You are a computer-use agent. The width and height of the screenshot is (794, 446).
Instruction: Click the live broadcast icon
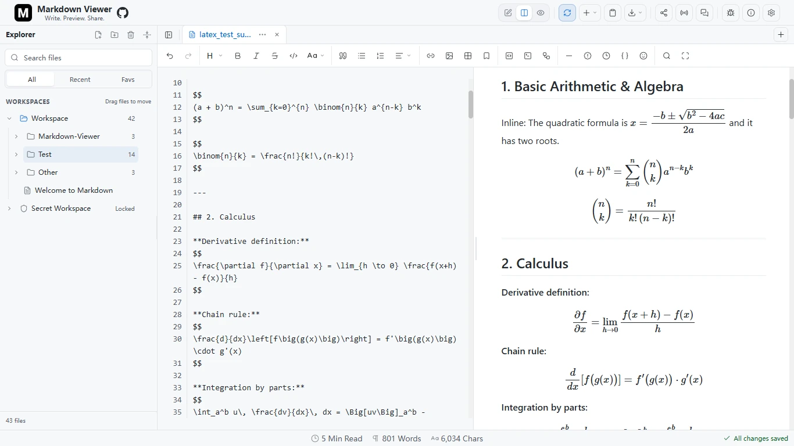click(x=684, y=13)
